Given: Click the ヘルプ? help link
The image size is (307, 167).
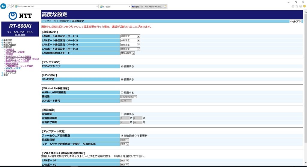Looking at the screenshot, I should 295,22.
